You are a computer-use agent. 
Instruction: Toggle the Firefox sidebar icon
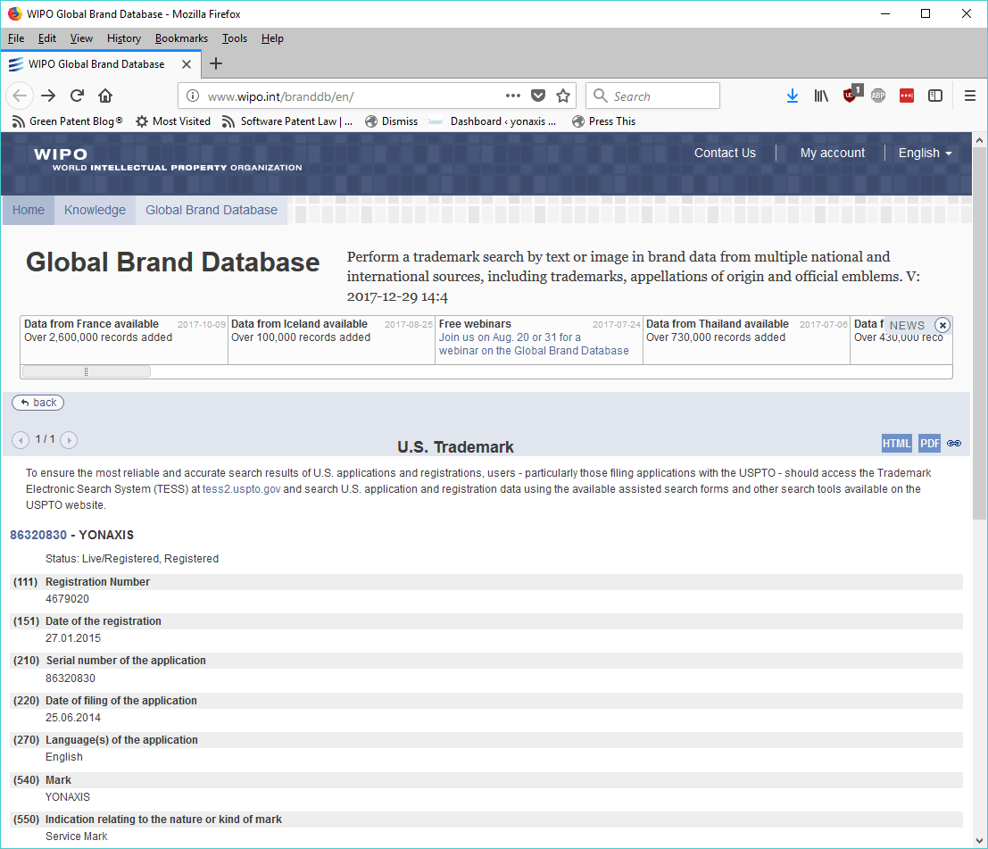tap(935, 96)
